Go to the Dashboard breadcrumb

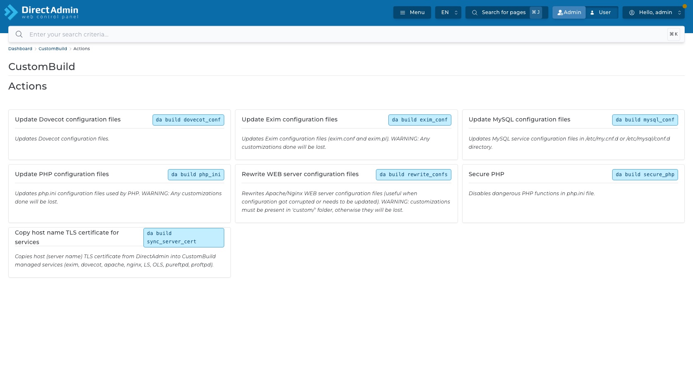20,48
